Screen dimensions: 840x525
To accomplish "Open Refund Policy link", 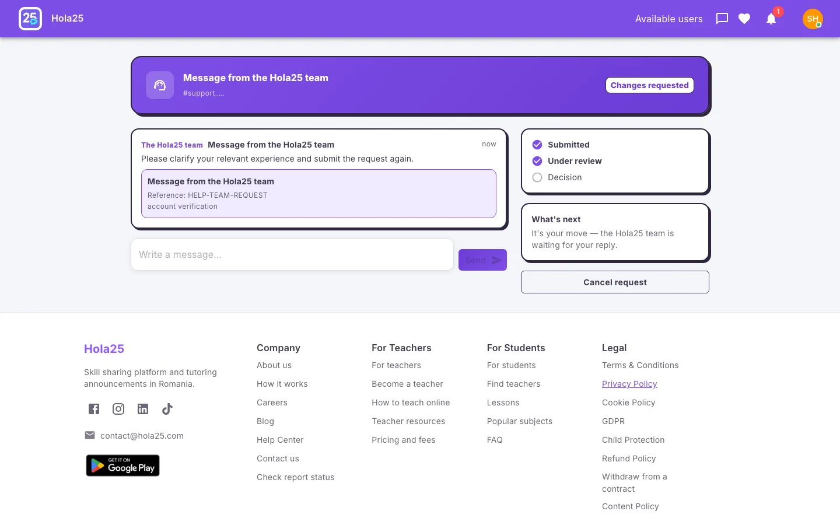I will click(x=629, y=459).
